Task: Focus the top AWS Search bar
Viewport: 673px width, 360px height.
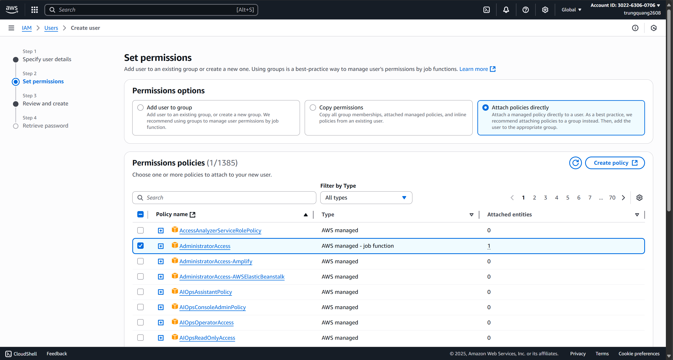Action: tap(151, 10)
